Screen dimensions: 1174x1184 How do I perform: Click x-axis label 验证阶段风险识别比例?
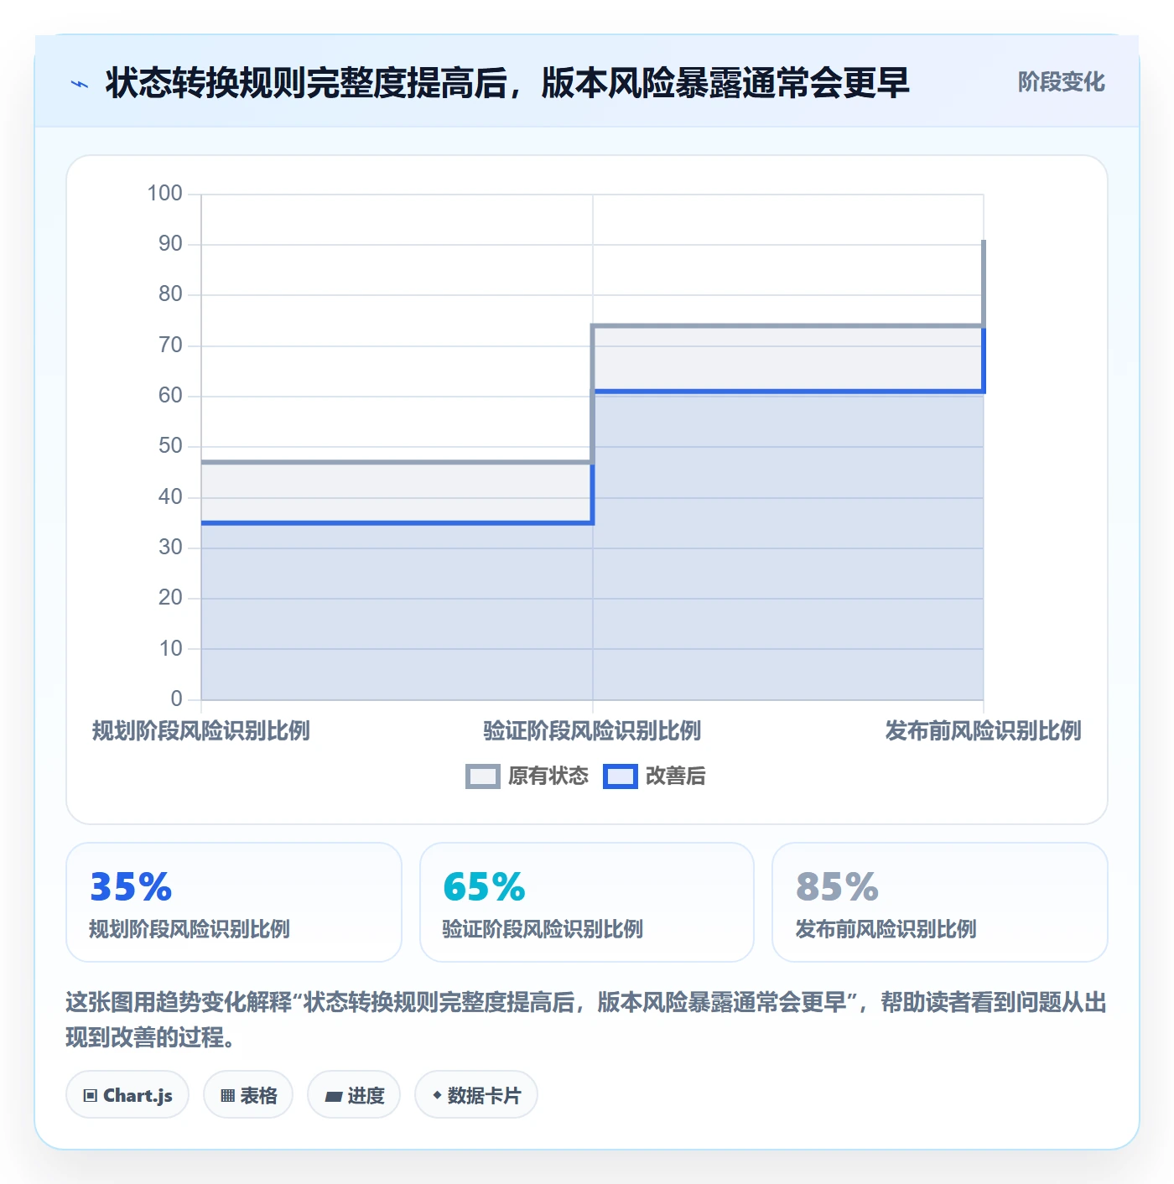point(592,730)
